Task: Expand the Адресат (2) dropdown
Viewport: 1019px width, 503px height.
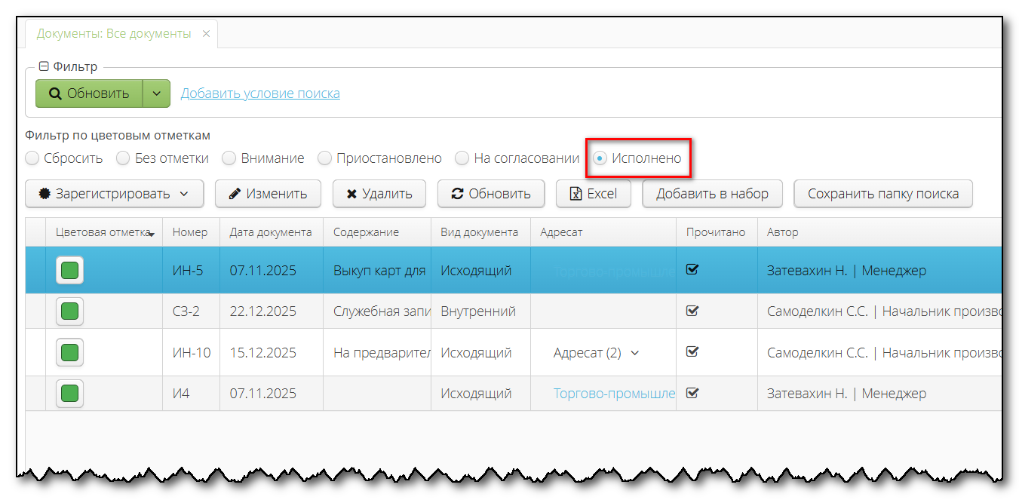Action: [634, 353]
